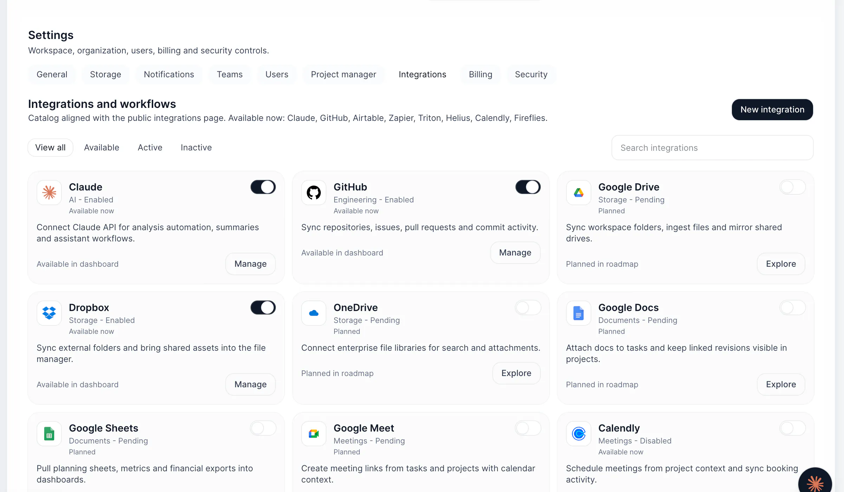Open the General settings tab
Screen dimensions: 844x492
tap(52, 75)
